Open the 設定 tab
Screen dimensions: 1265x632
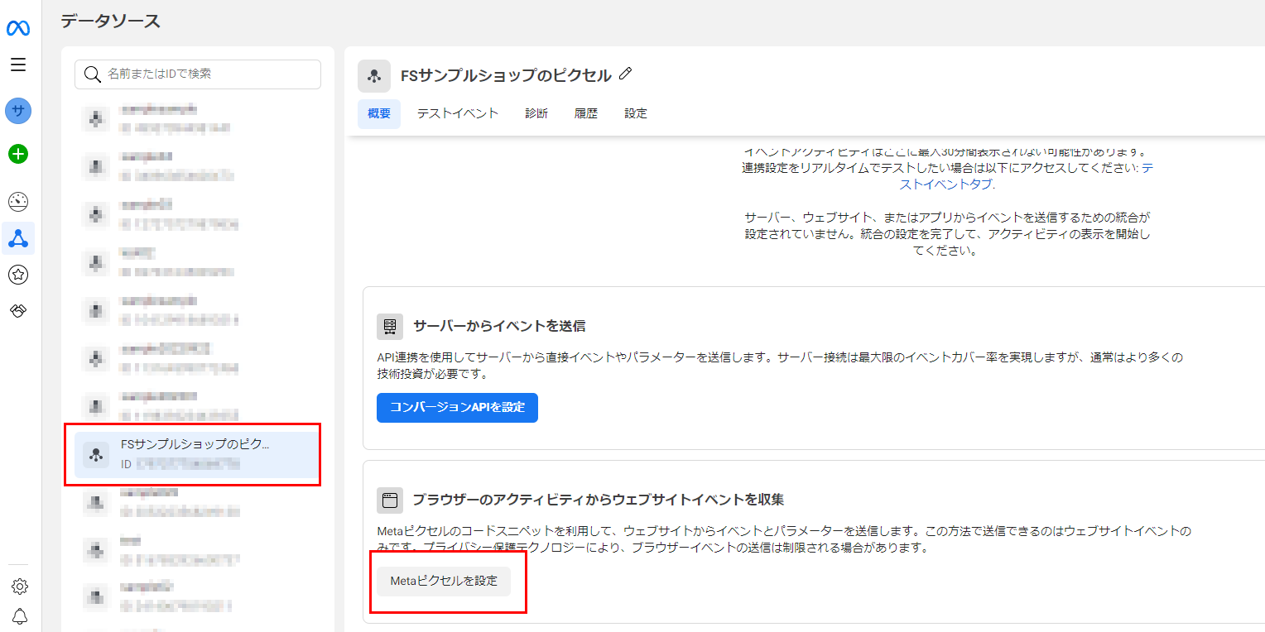point(636,114)
